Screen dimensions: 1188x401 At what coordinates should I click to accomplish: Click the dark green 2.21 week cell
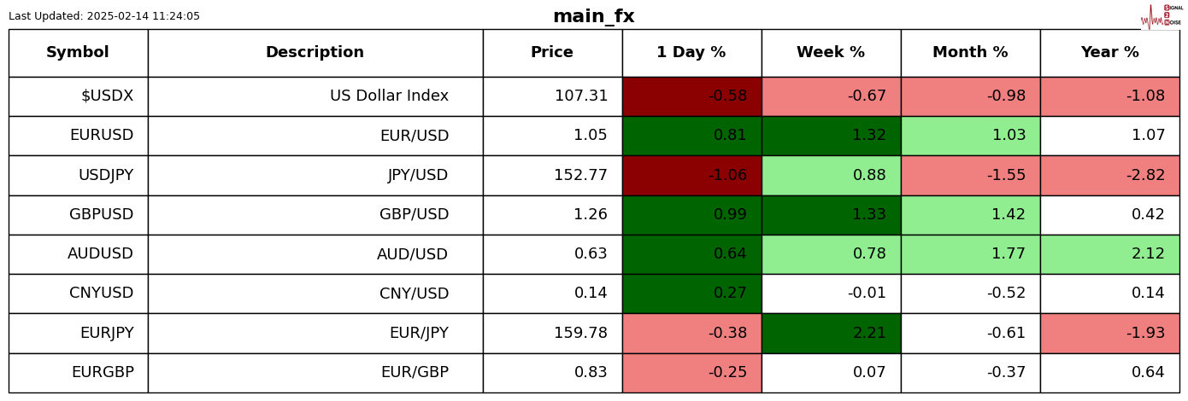point(831,334)
